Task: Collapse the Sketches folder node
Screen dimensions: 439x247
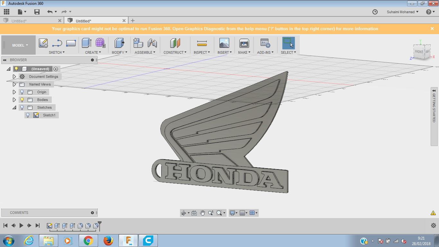Action: tap(14, 107)
